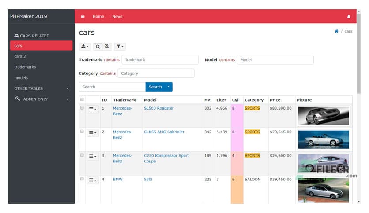Open advanced search zoom icon
Screen dimensions: 369x213
click(x=107, y=46)
